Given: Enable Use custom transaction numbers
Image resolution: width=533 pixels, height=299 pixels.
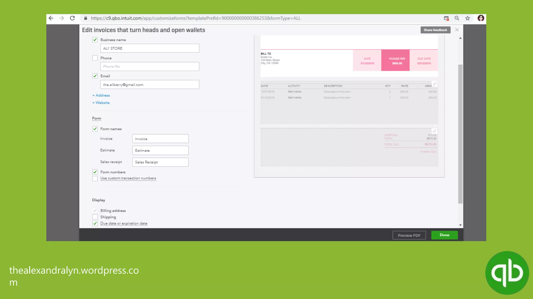Looking at the screenshot, I should (x=95, y=179).
